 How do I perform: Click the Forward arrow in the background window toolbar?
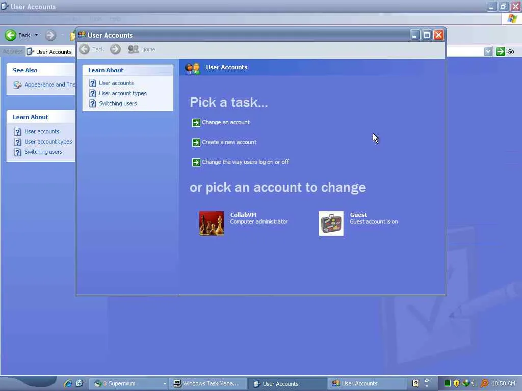(50, 35)
